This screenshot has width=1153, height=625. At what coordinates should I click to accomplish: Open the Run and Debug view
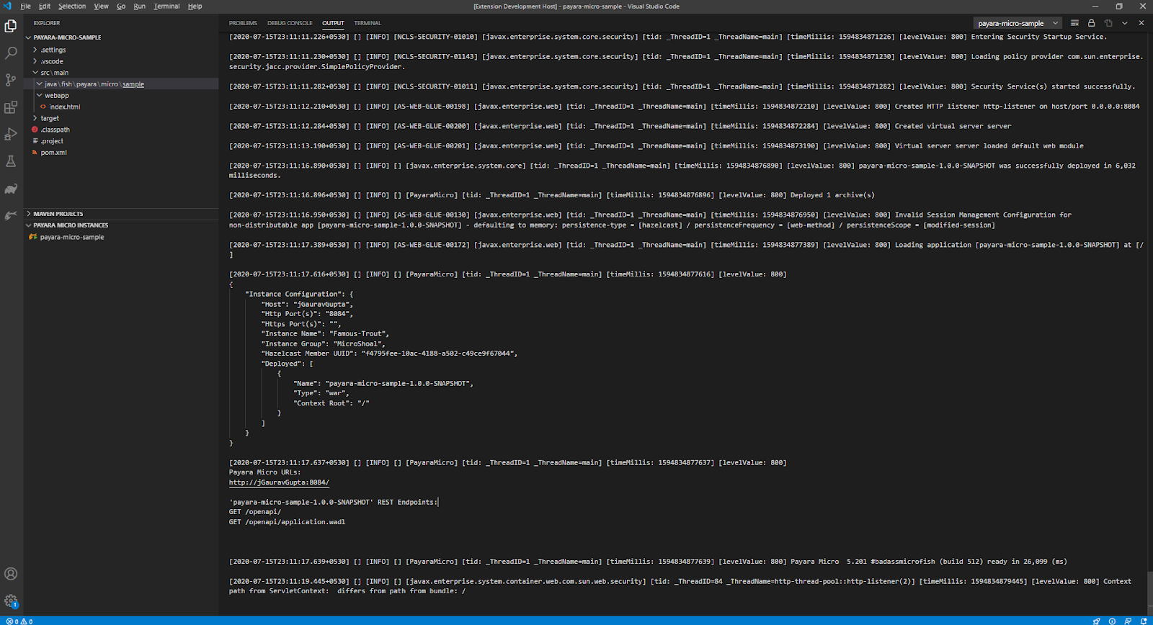tap(11, 135)
